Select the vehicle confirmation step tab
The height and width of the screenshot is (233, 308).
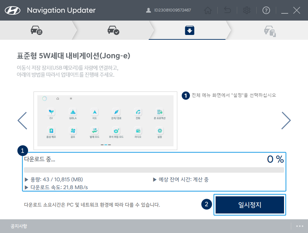pos(113,30)
